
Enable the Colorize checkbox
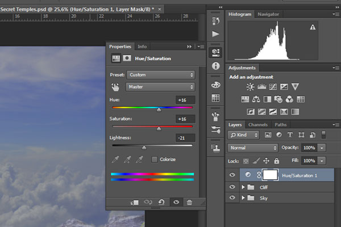click(x=155, y=159)
